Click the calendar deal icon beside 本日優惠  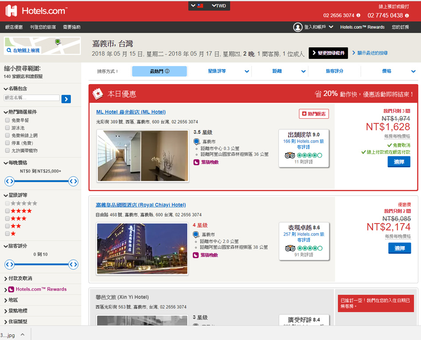98,93
